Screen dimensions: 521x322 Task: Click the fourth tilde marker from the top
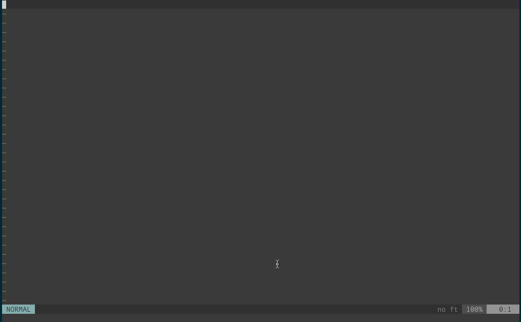pos(4,42)
